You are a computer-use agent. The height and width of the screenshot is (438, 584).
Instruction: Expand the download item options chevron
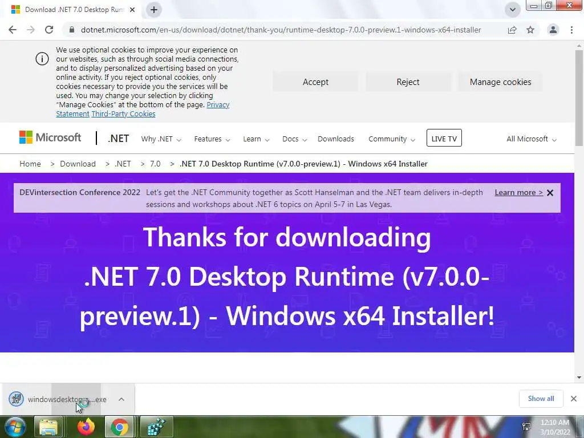121,399
